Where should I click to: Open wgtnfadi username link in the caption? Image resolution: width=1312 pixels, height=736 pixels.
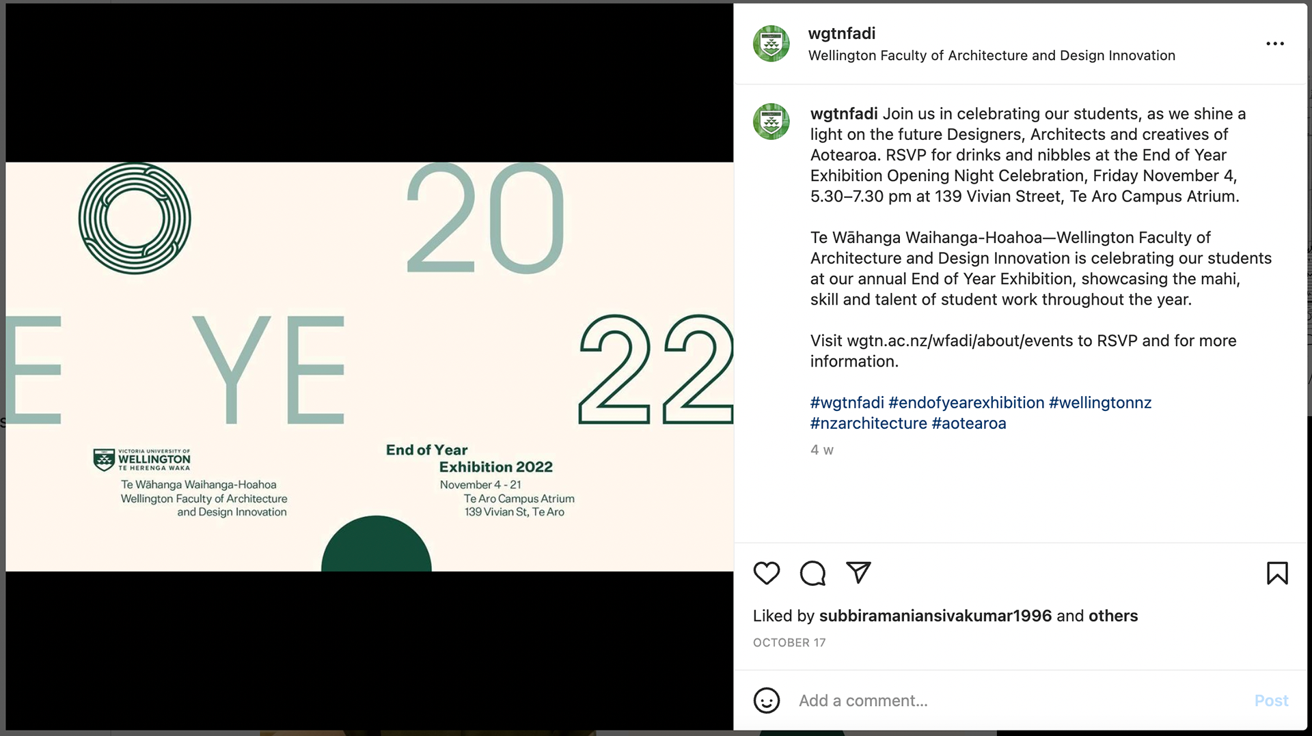(x=844, y=114)
